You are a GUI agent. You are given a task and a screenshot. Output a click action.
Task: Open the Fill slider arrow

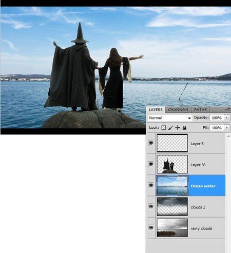click(227, 128)
